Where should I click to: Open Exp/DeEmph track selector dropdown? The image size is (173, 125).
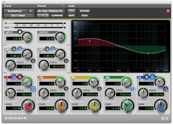point(16,11)
